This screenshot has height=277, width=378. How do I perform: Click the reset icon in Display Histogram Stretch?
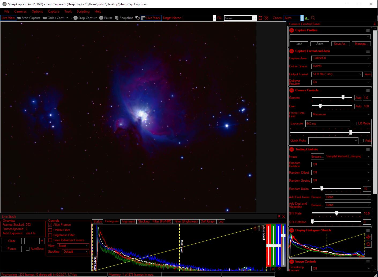coord(368,244)
